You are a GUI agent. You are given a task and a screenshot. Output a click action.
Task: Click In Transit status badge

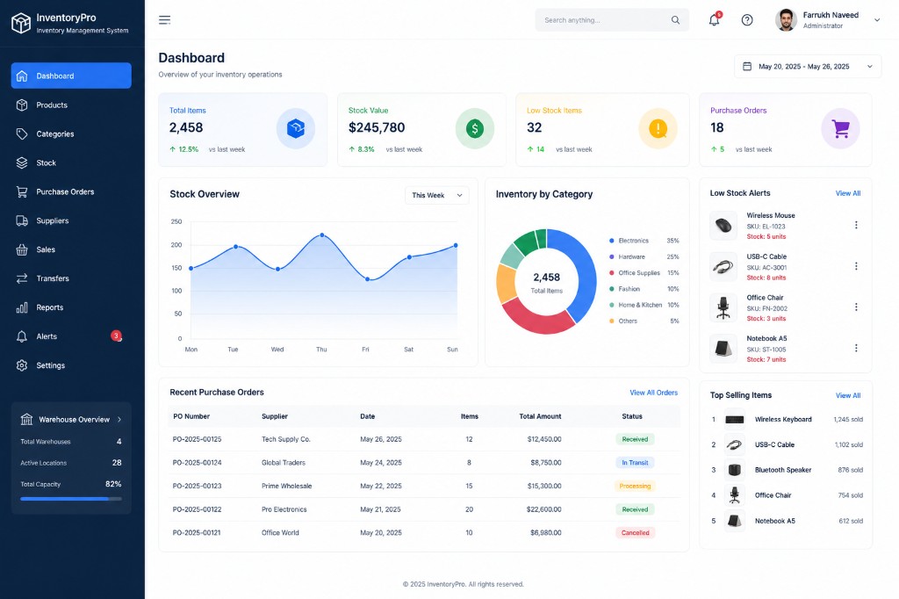tap(636, 463)
